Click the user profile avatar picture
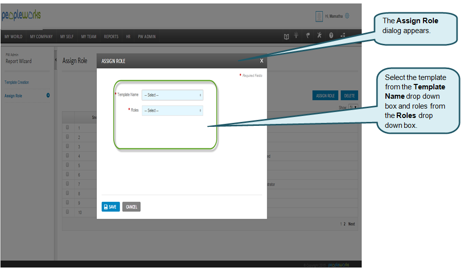The image size is (461, 269). [319, 16]
